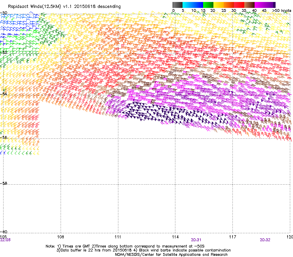The image size is (293, 257).
Task: Select the '-54' latitude axis label
Action: tap(4, 94)
